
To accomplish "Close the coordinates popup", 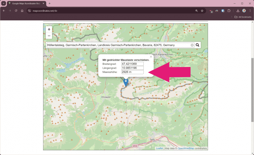I will pos(151,57).
